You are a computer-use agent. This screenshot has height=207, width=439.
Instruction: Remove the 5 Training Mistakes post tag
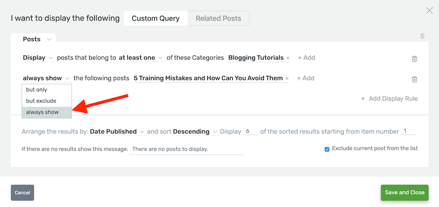(287, 78)
